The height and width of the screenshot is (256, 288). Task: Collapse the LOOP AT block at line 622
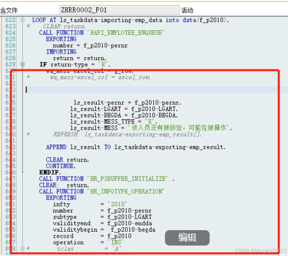click(22, 20)
